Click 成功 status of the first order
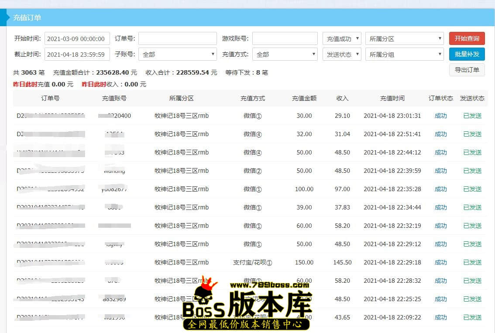This screenshot has width=495, height=333. pos(441,116)
